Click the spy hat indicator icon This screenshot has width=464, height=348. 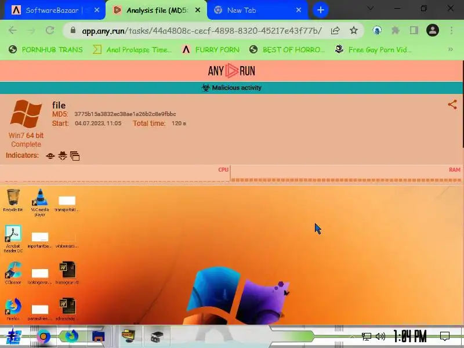63,155
